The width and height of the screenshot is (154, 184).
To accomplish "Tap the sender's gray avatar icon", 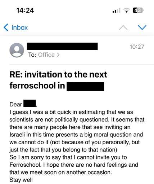I will 17,50.
